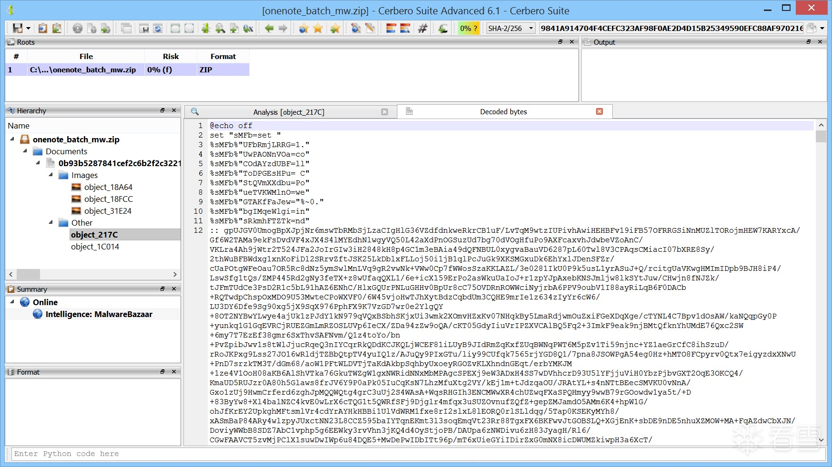Click the code view scroll down arrow
This screenshot has width=832, height=467.
[x=821, y=440]
